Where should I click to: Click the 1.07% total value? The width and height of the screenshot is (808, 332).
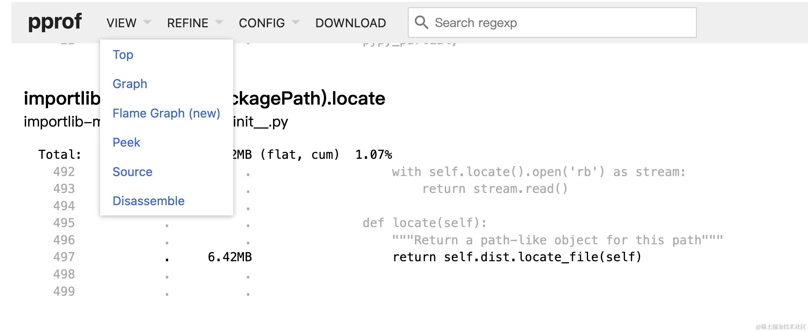pyautogui.click(x=374, y=154)
